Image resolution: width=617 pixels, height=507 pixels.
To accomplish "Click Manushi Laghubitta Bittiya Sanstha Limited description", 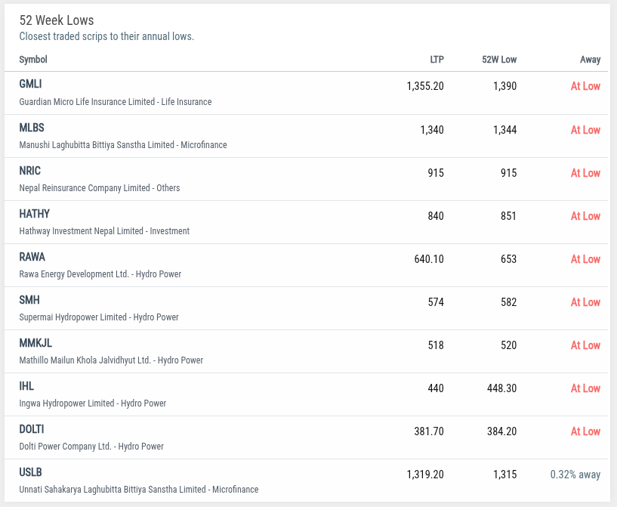I will 123,145.
